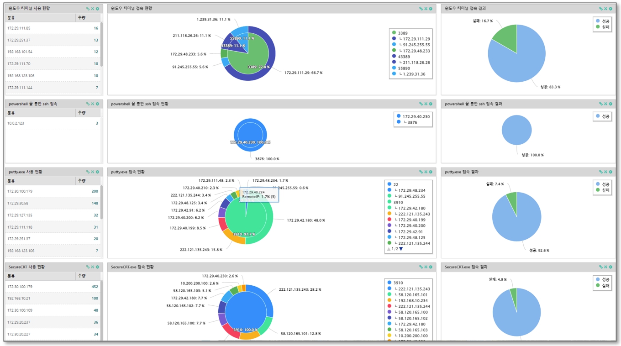Click link icon of putty.exe 사용 현황 panel
621x346 pixels.
88,172
